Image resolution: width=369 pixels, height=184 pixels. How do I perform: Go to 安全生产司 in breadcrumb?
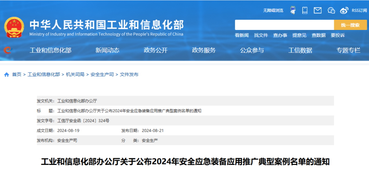tap(102, 75)
